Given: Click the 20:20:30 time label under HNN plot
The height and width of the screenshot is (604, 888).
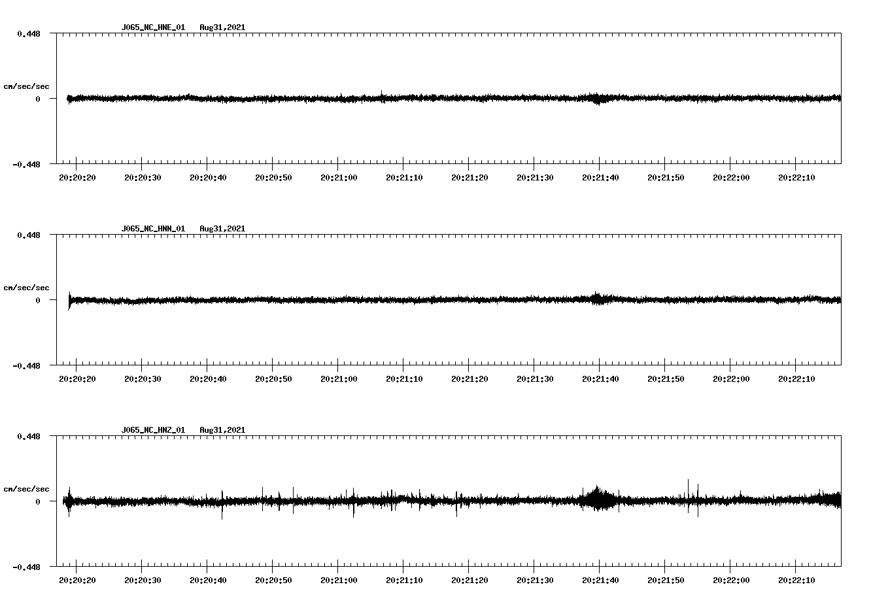Looking at the screenshot, I should coord(143,379).
